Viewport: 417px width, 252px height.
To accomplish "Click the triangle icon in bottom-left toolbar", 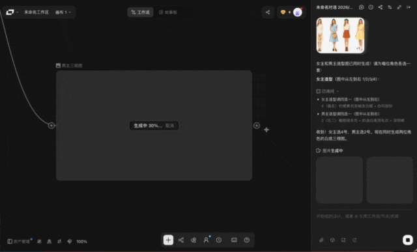I will (50, 242).
